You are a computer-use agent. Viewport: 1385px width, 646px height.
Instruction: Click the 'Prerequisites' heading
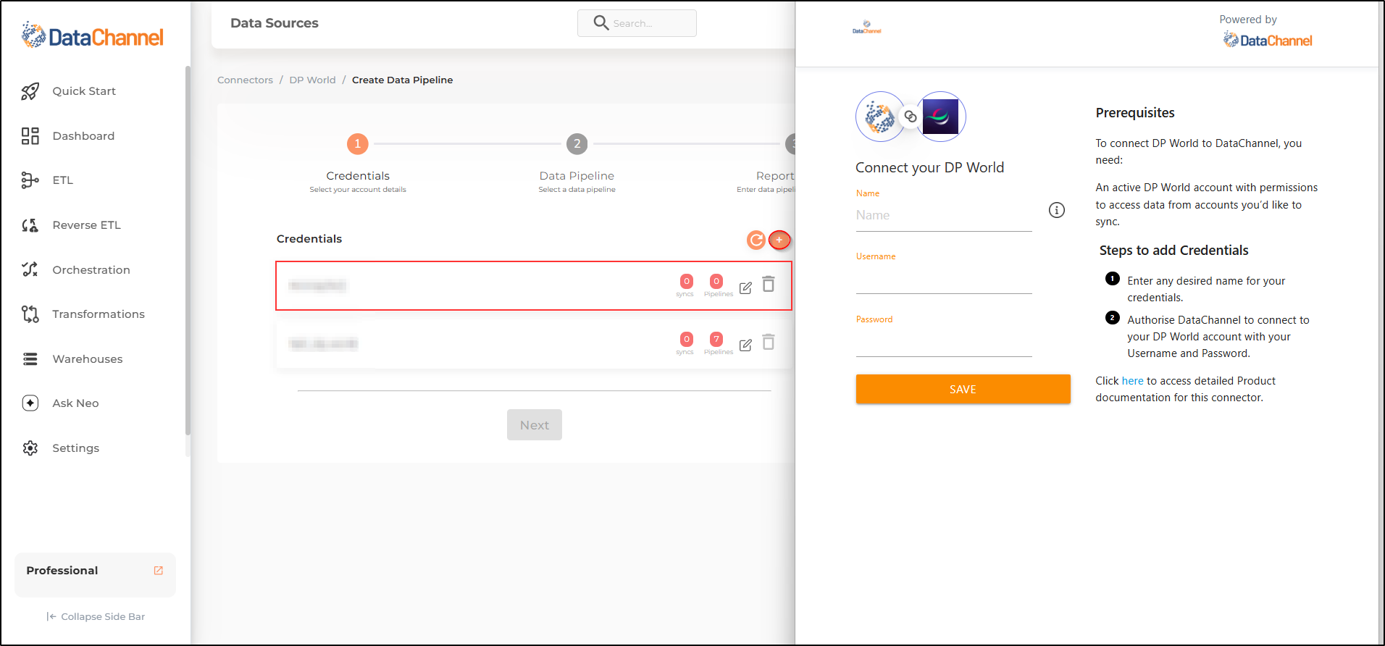pyautogui.click(x=1135, y=113)
